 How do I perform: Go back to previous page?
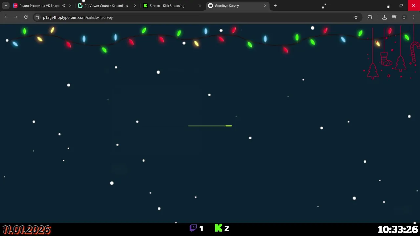[6, 17]
